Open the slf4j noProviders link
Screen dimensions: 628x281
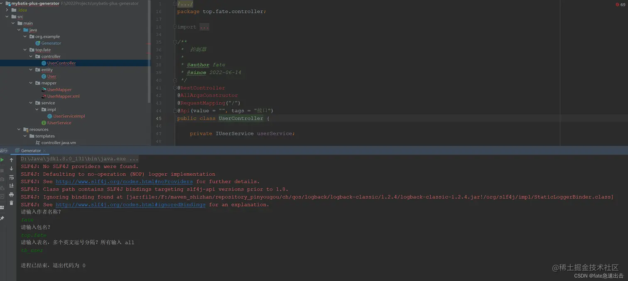coord(124,182)
